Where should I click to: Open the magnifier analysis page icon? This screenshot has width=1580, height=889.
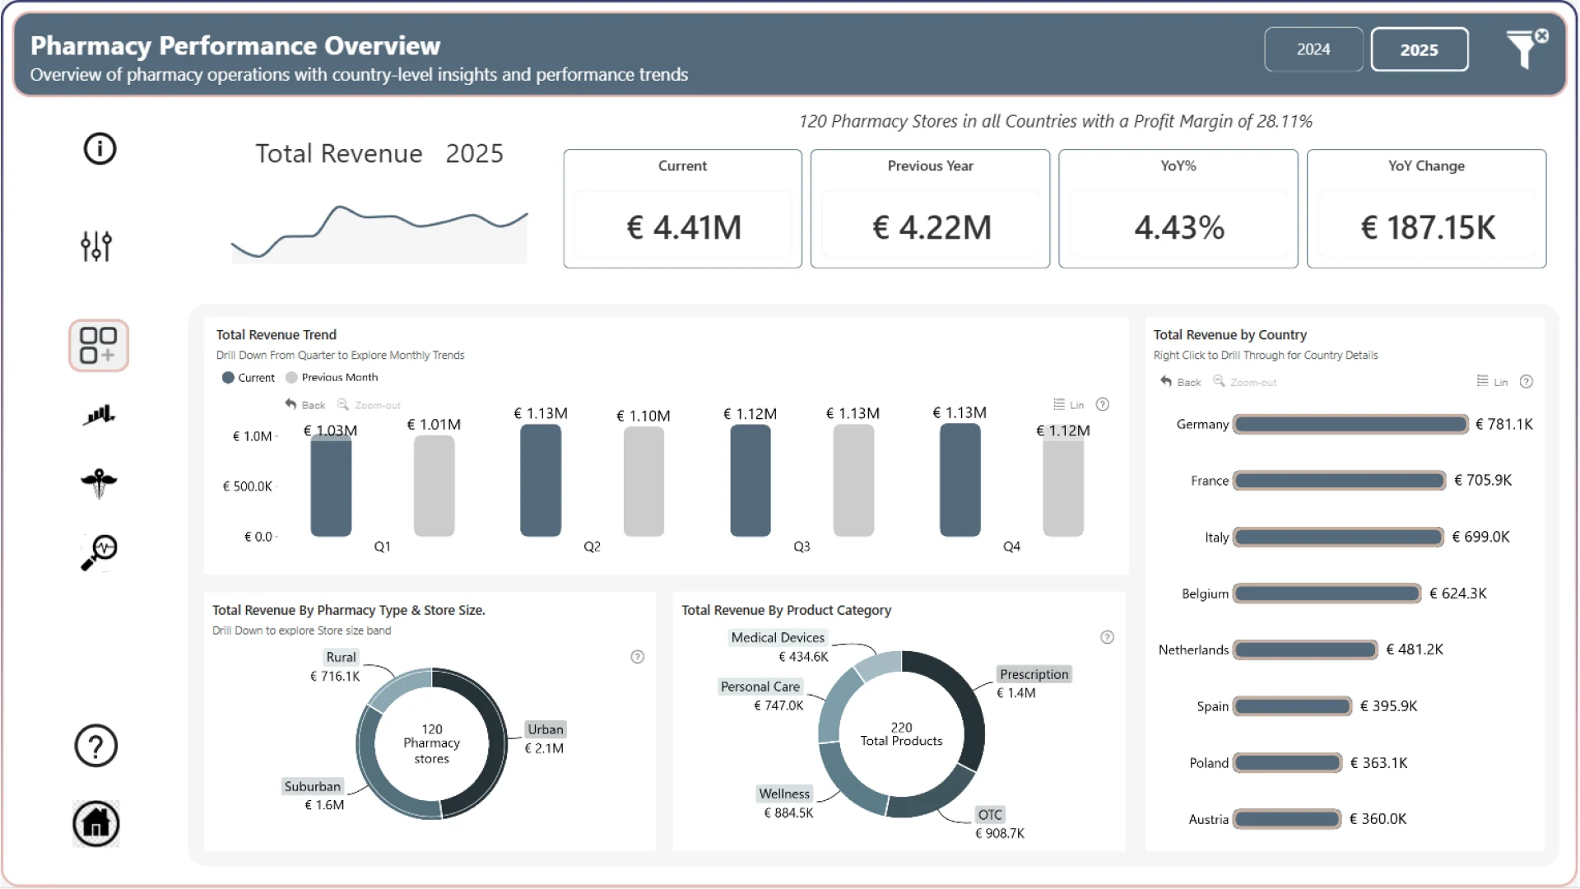coord(99,552)
